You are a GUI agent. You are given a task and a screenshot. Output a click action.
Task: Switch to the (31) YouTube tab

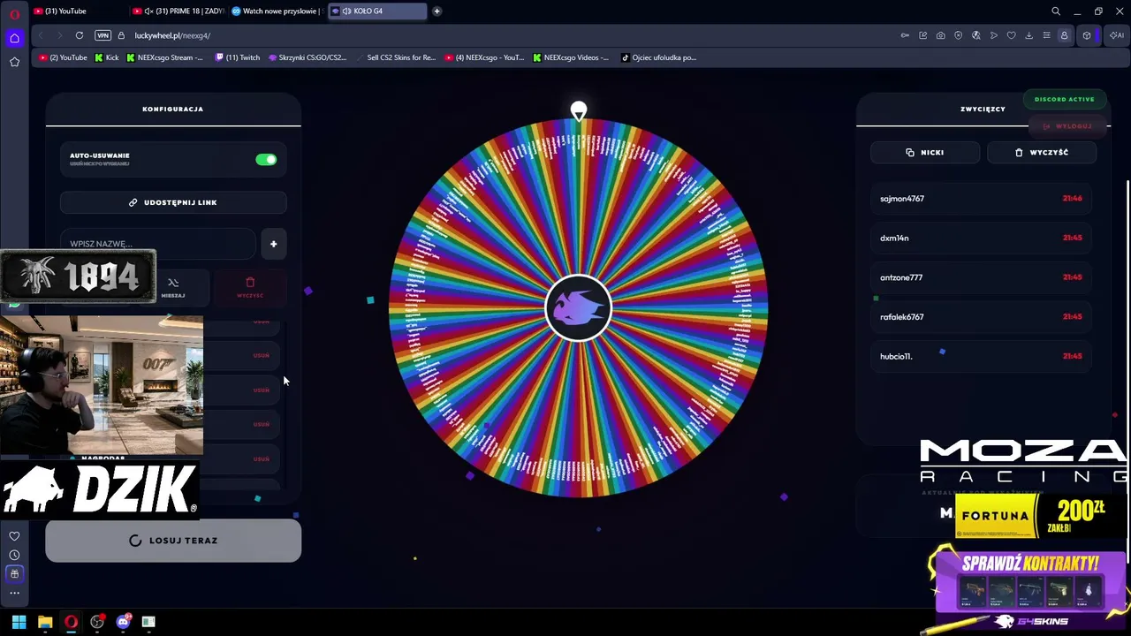click(x=80, y=11)
